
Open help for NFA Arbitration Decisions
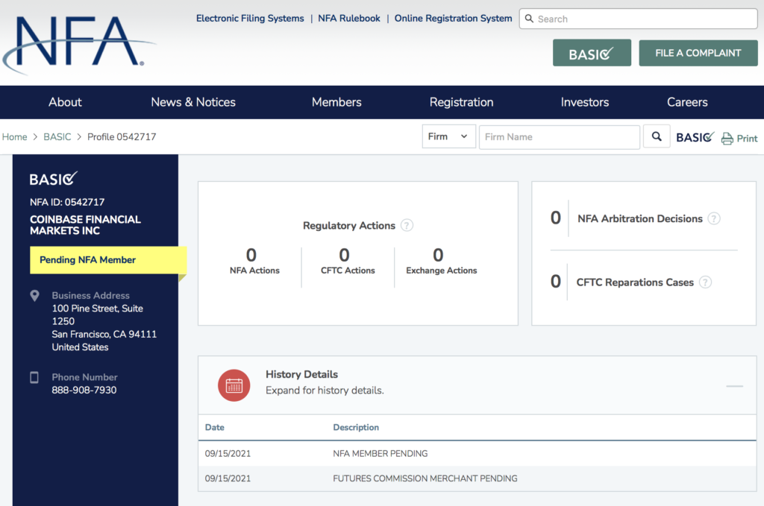point(714,218)
